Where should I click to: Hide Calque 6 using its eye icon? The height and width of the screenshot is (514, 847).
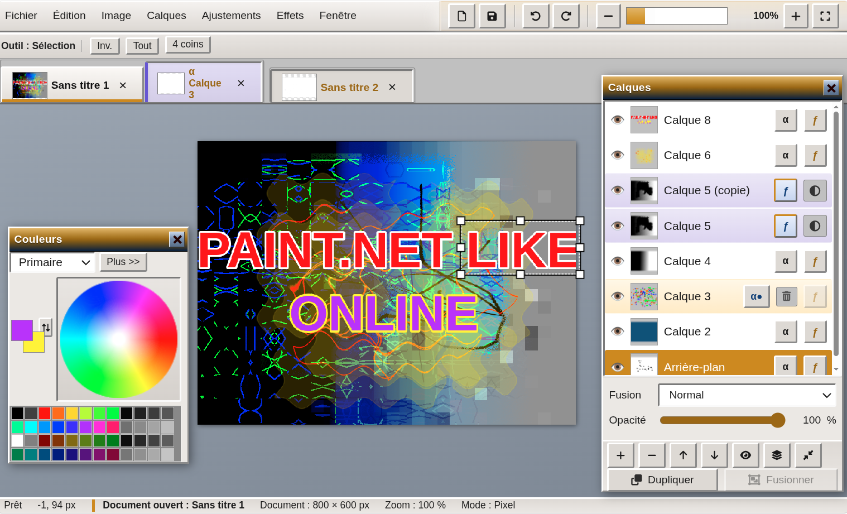(617, 155)
